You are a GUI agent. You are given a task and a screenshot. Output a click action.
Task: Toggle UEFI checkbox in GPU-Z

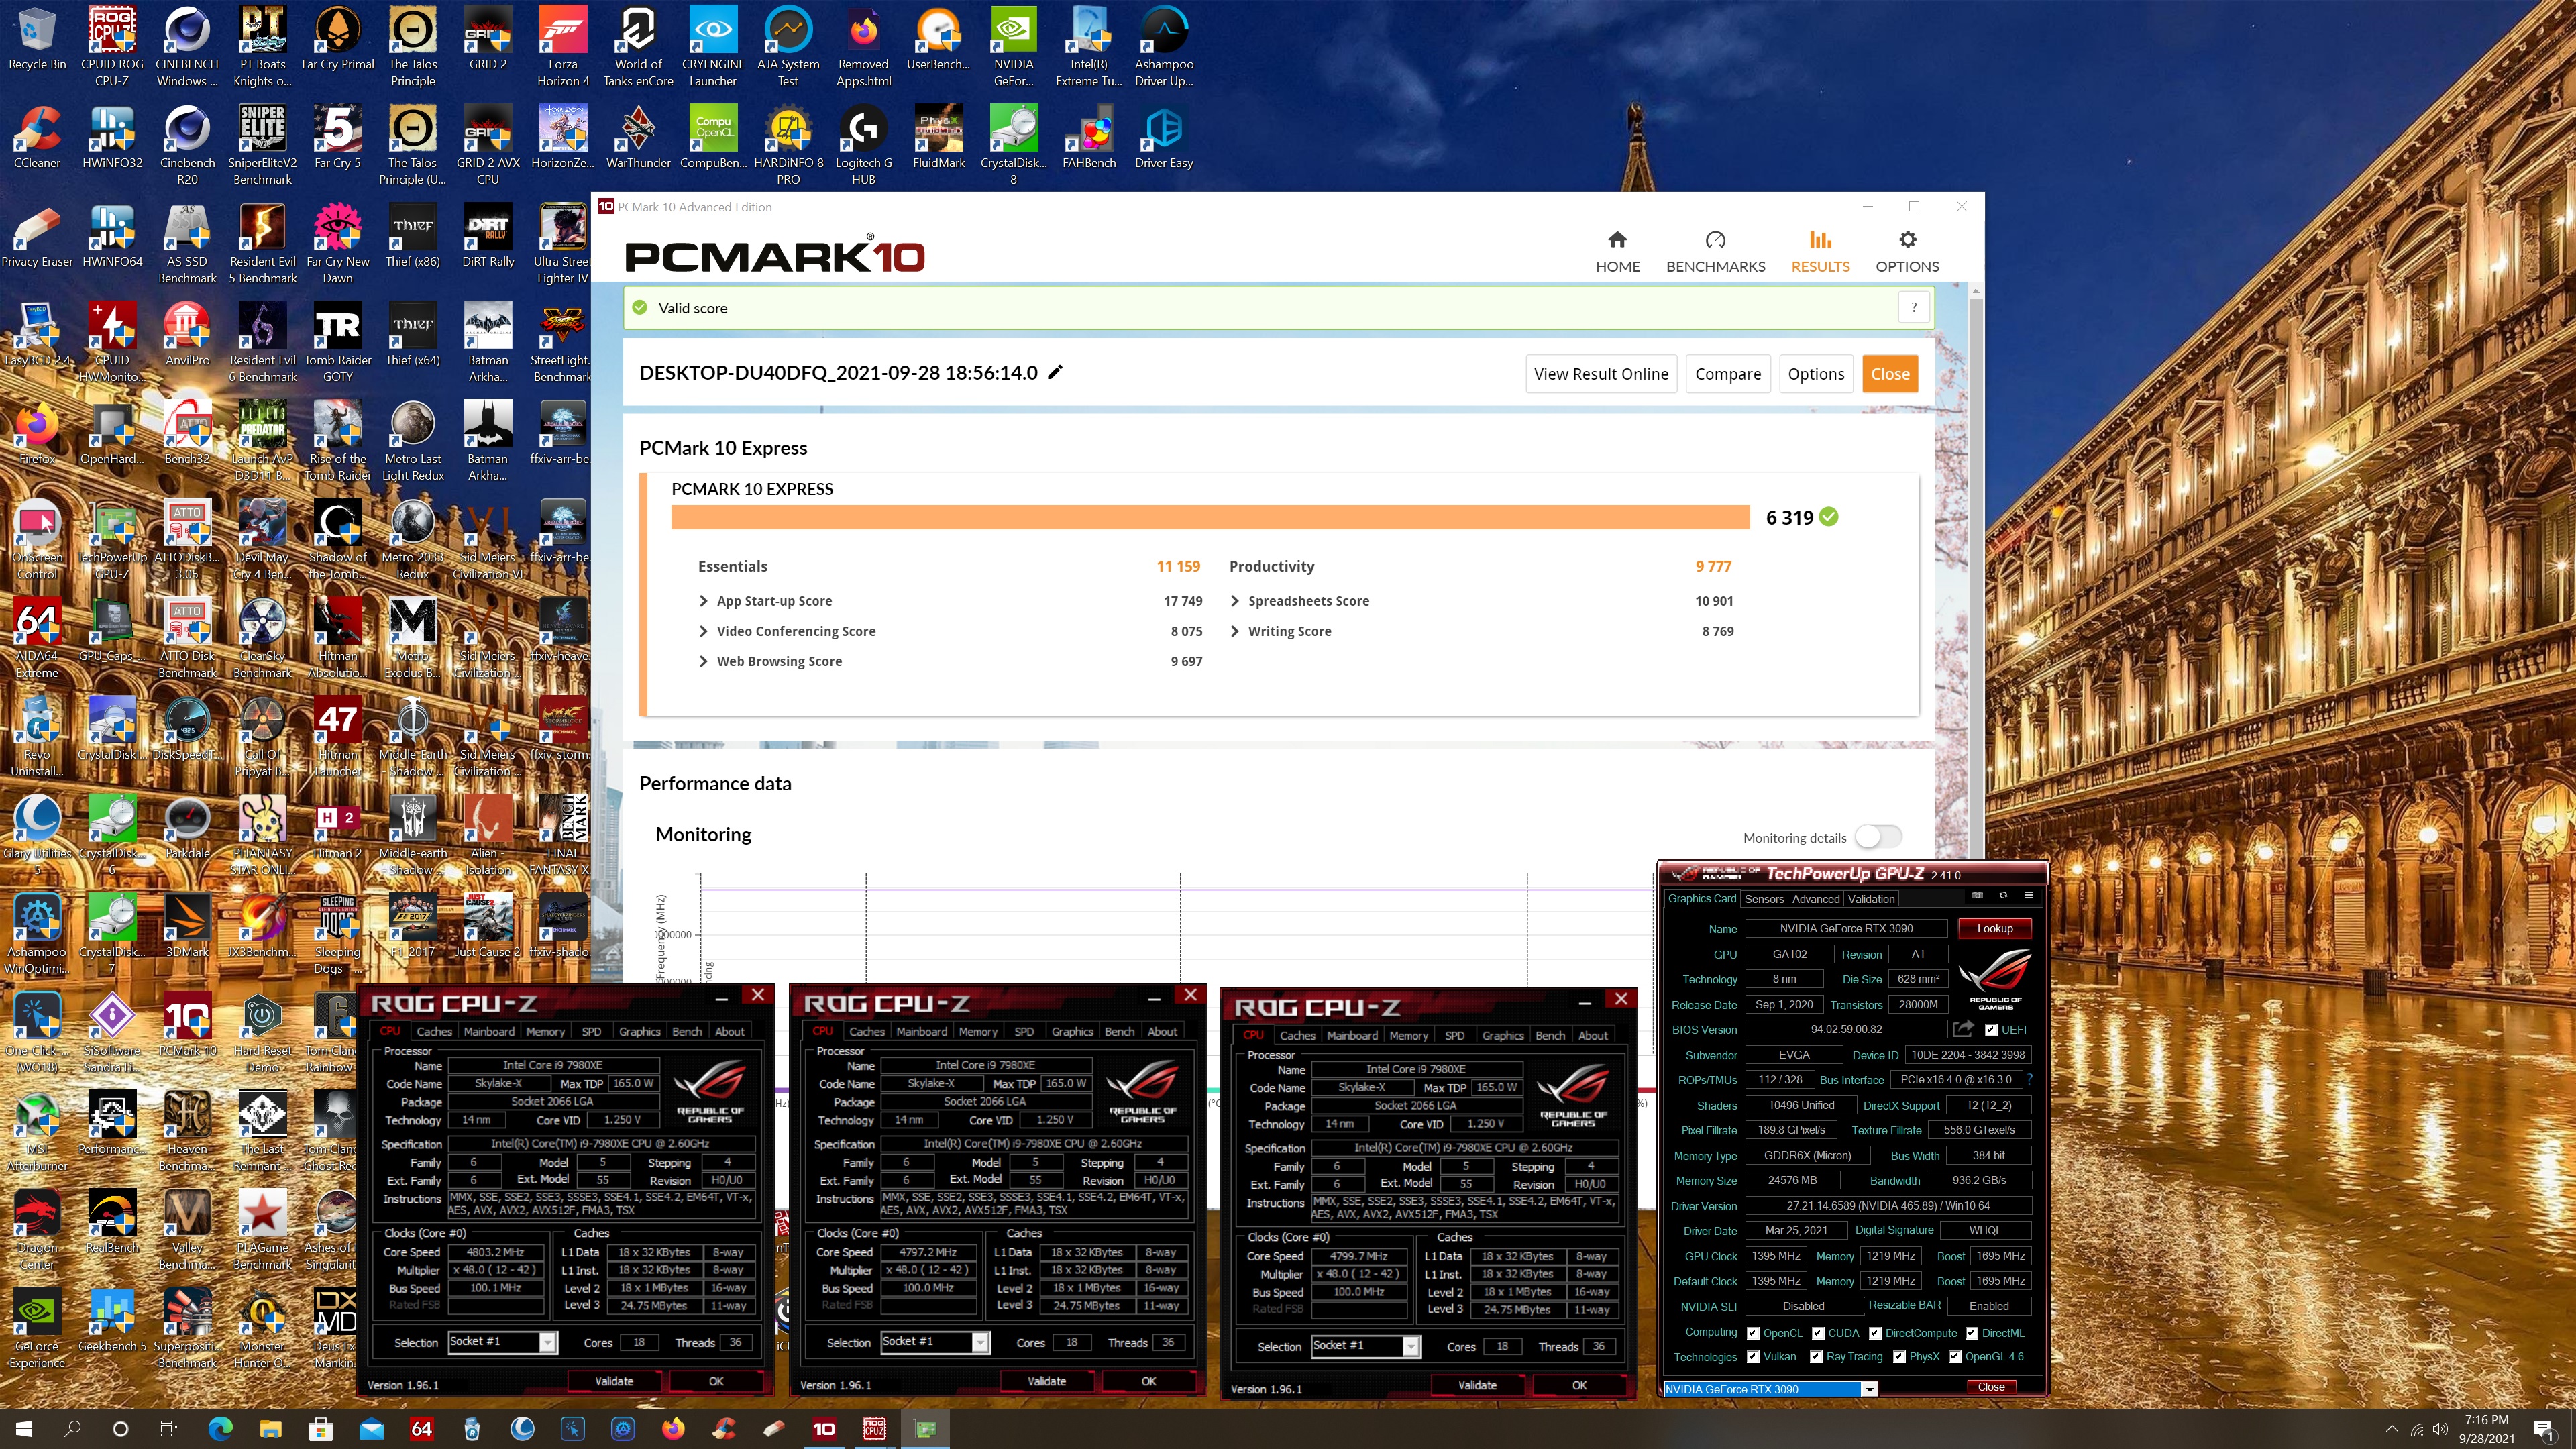pyautogui.click(x=1991, y=1030)
